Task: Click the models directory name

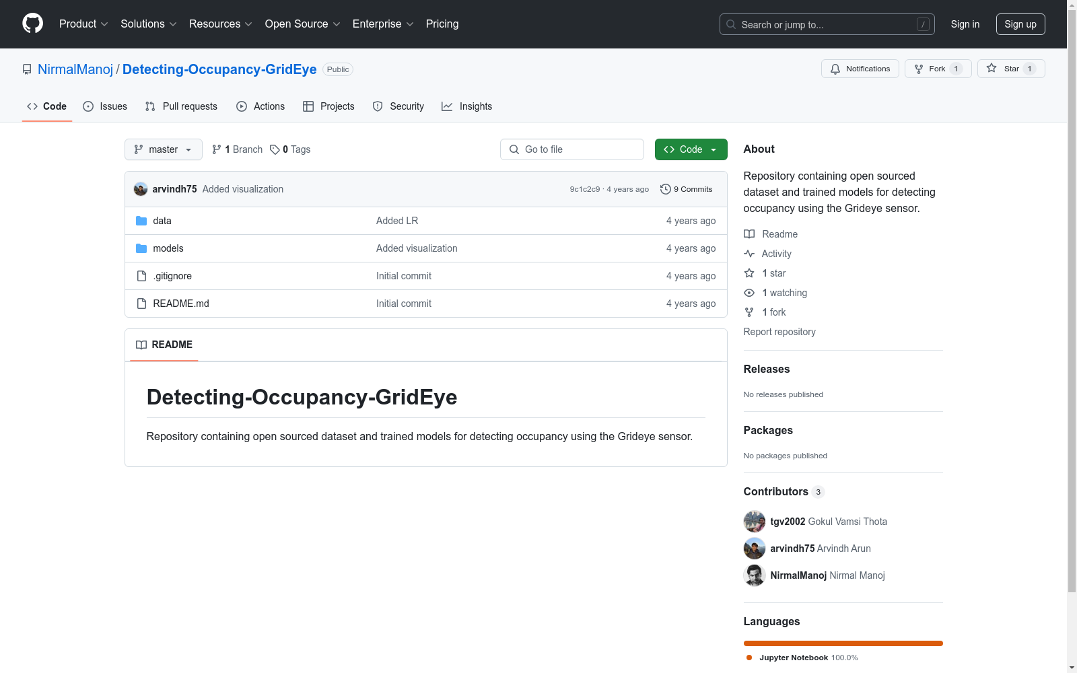Action: (x=168, y=248)
